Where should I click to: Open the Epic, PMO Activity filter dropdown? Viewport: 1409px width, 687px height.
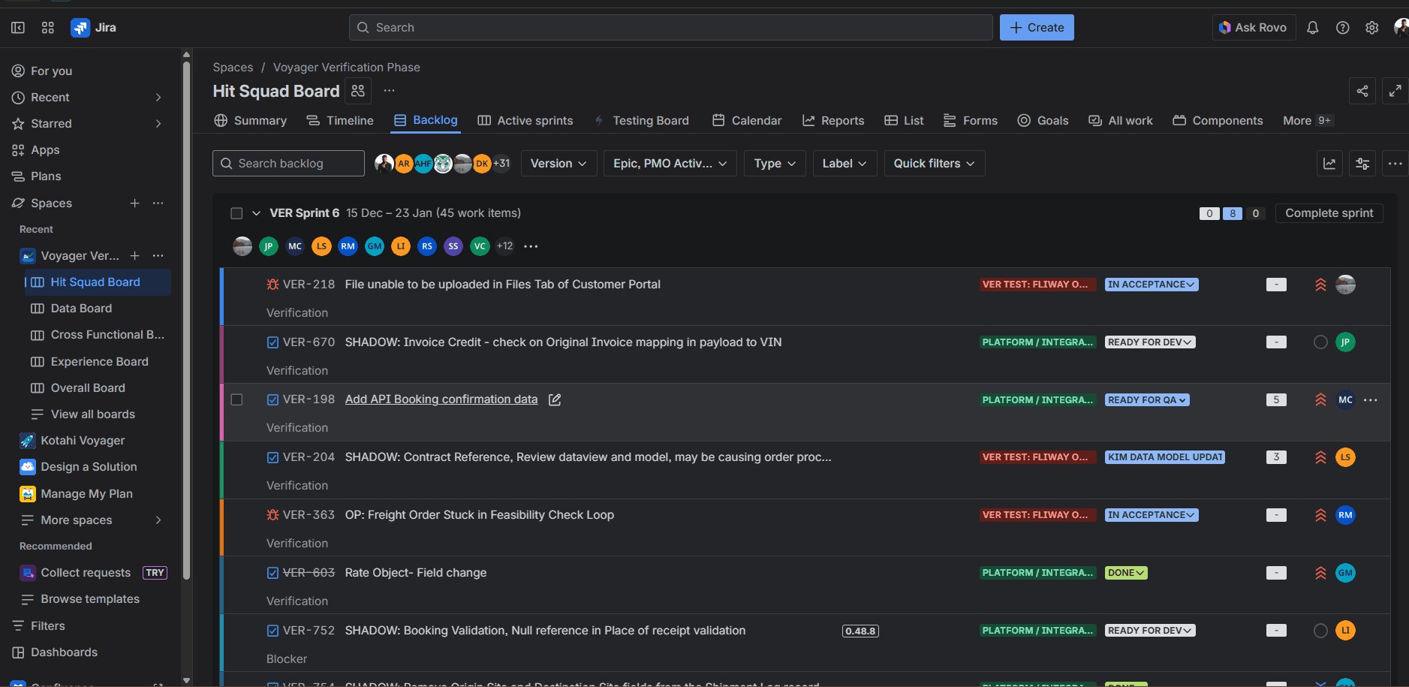(x=670, y=164)
